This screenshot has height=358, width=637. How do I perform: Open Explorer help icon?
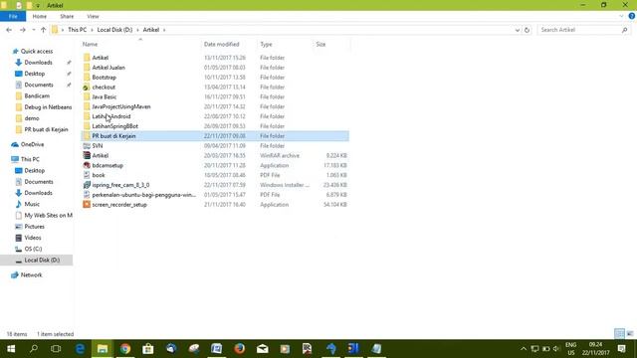(632, 16)
